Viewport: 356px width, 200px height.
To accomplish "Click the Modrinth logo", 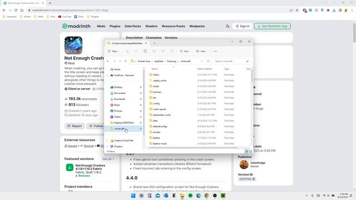I will tap(76, 26).
